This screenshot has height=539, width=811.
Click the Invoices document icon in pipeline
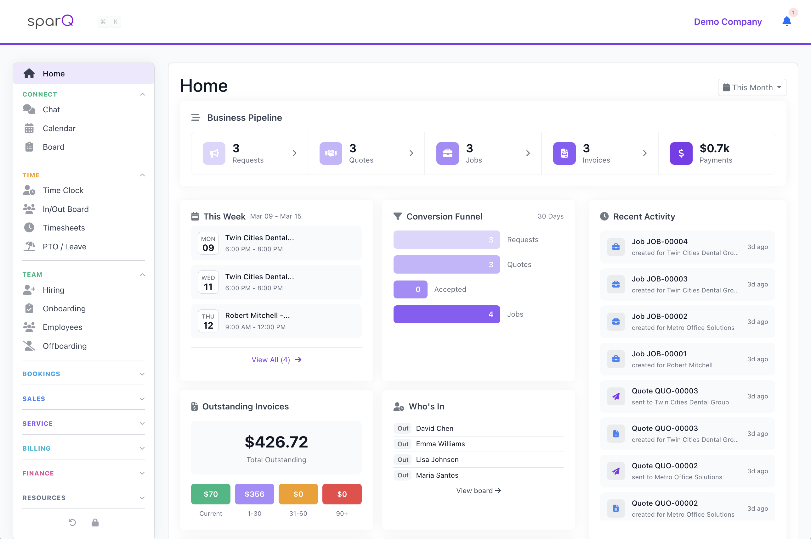[564, 153]
